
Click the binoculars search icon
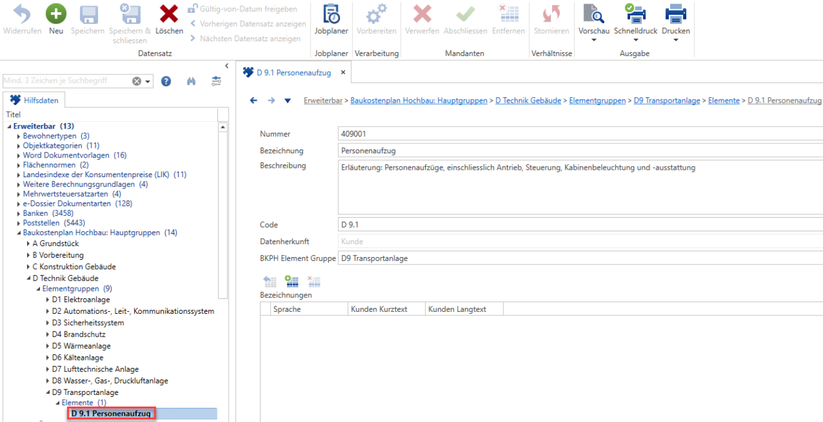click(x=191, y=81)
